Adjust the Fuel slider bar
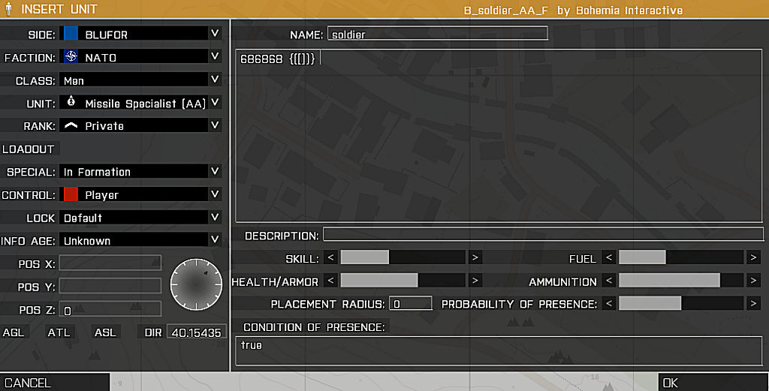 tap(681, 257)
